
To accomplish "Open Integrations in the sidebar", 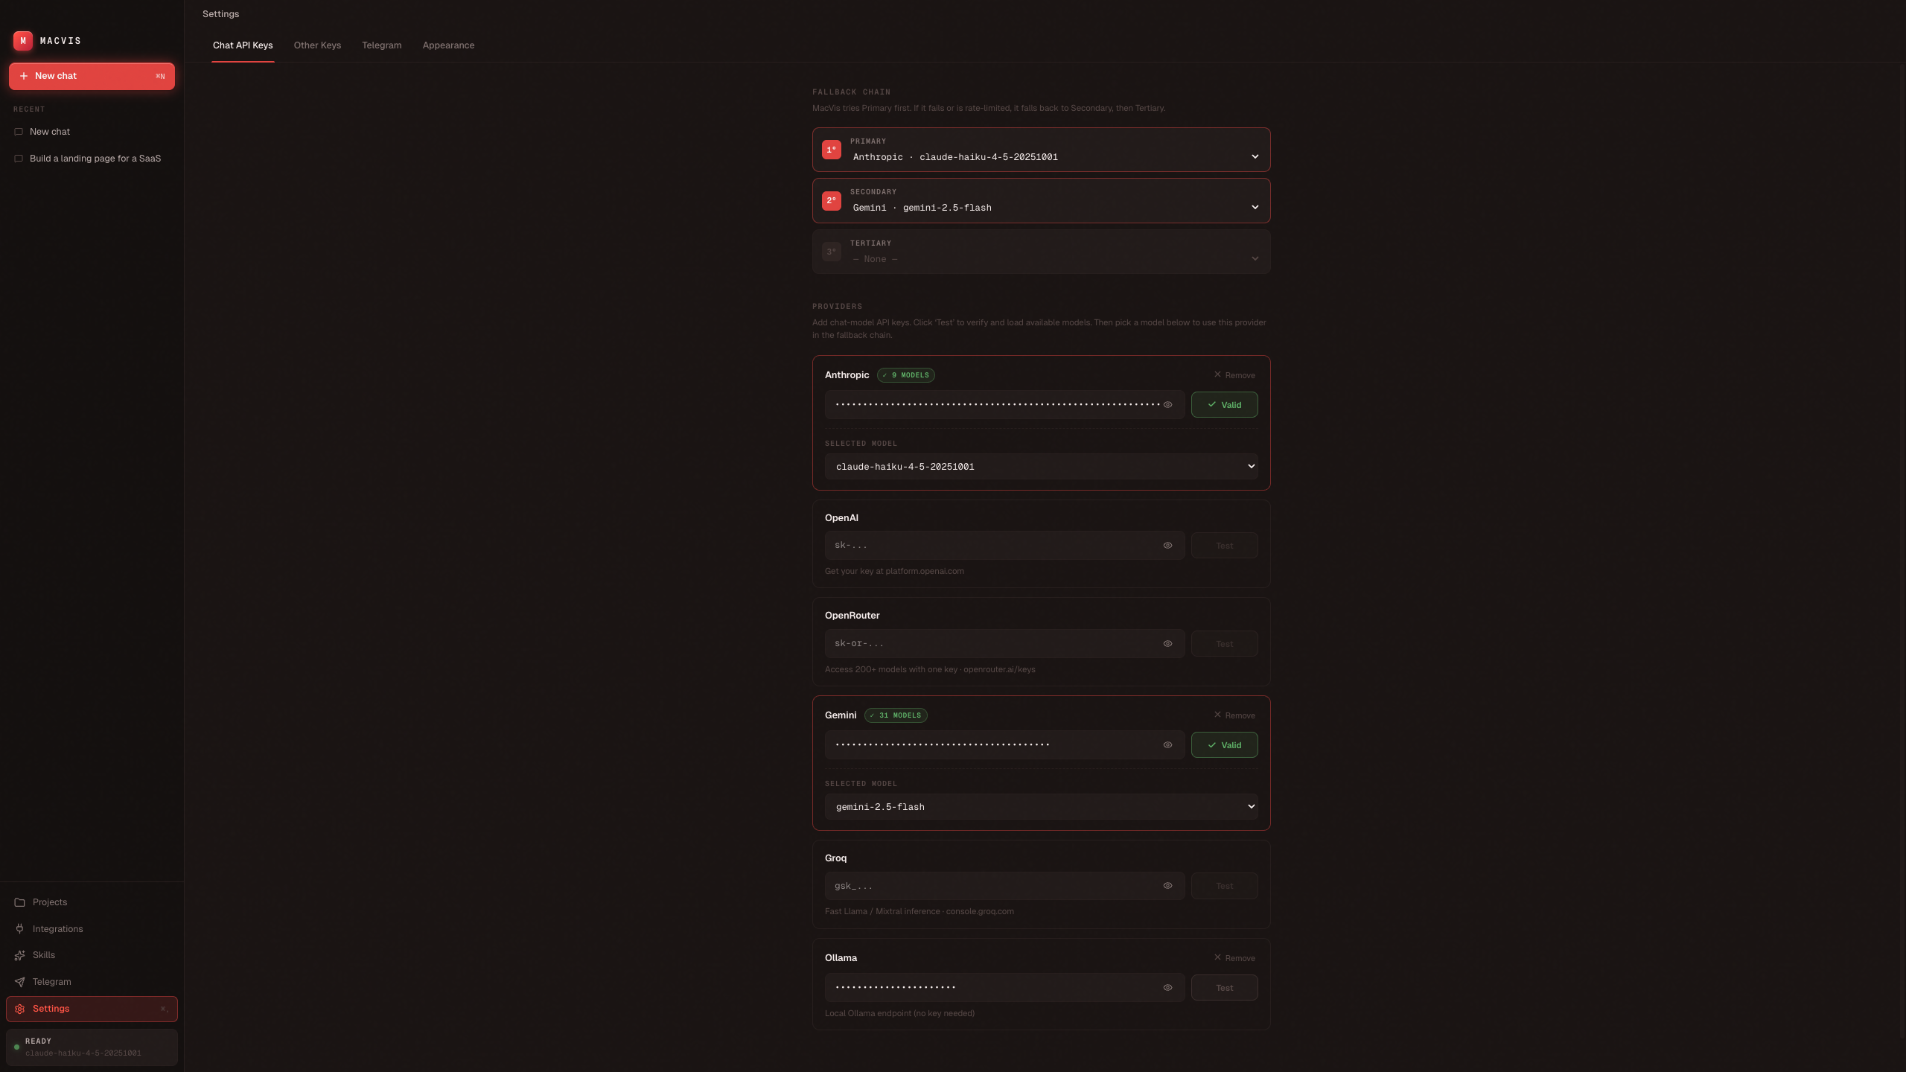I will (x=92, y=929).
